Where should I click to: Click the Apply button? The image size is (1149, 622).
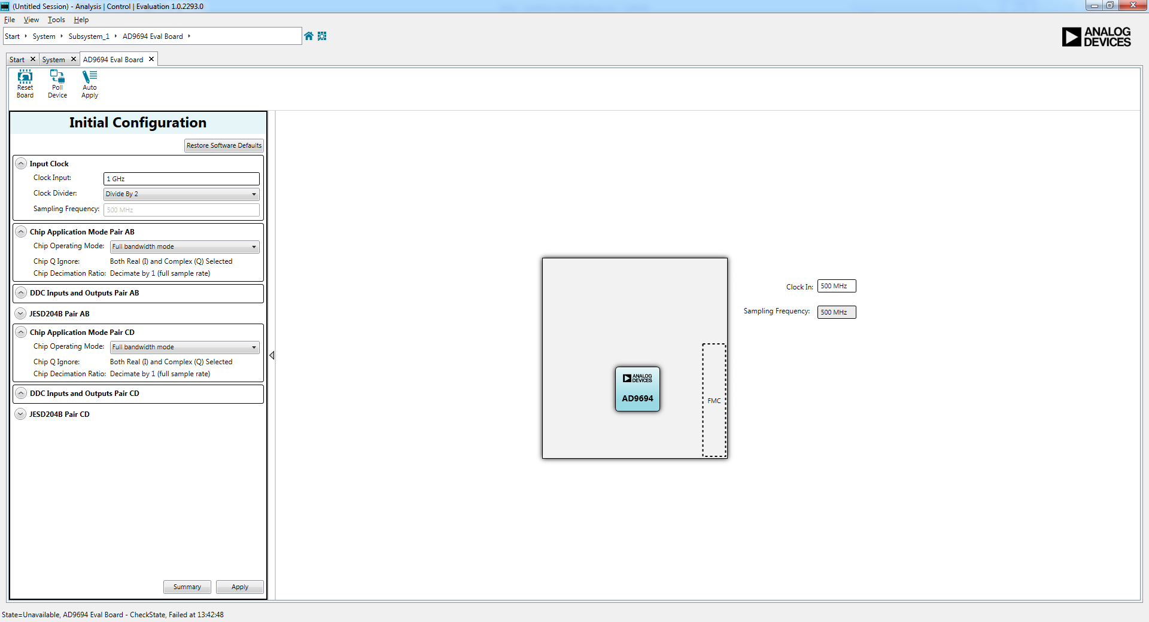[x=239, y=587]
